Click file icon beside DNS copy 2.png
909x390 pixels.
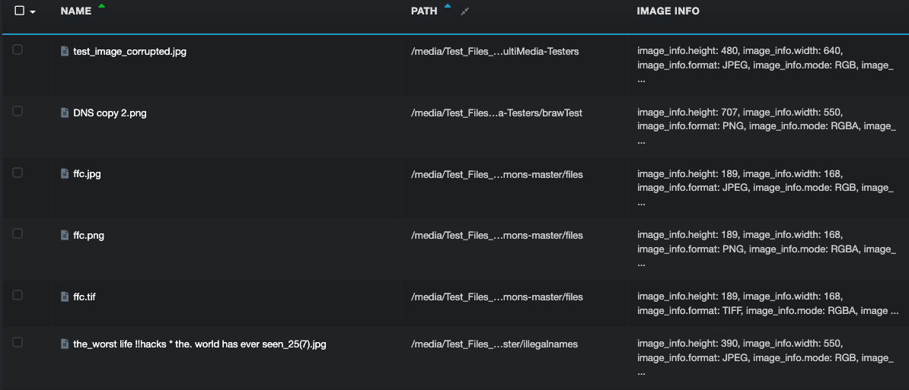click(x=65, y=113)
